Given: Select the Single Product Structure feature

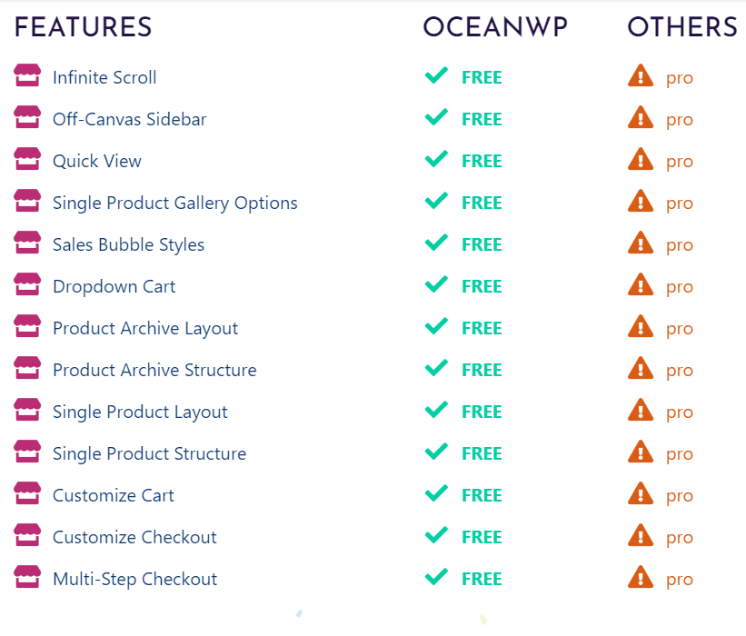Looking at the screenshot, I should coord(149,453).
